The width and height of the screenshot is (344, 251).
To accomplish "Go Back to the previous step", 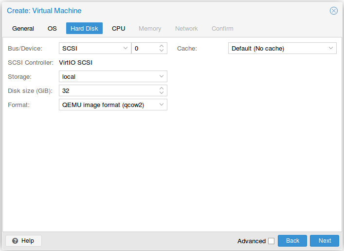I will 292,241.
